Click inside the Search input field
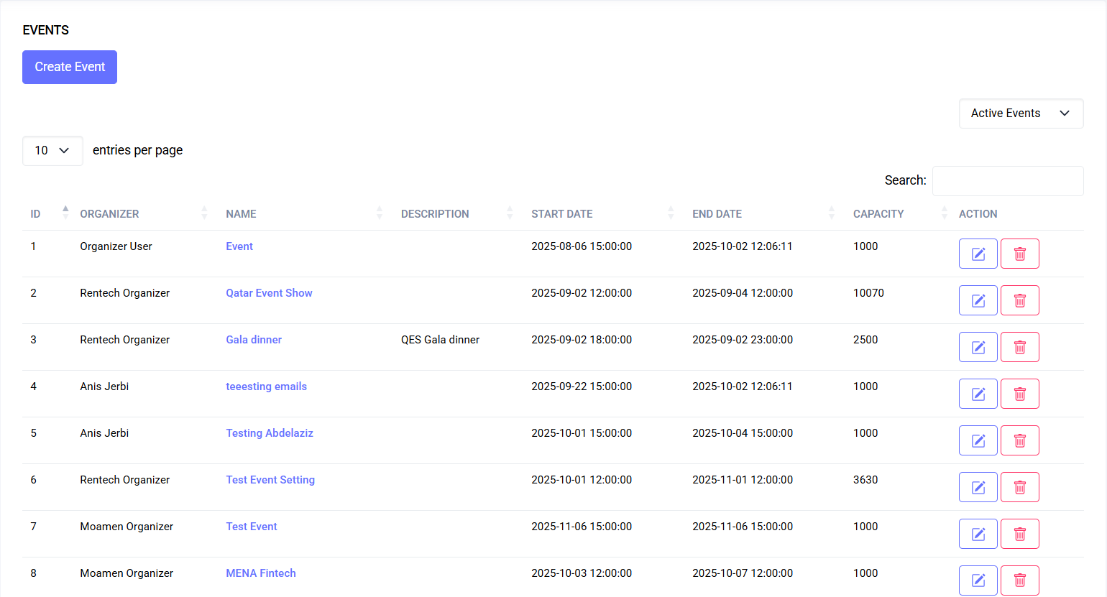This screenshot has height=597, width=1107. click(1007, 180)
